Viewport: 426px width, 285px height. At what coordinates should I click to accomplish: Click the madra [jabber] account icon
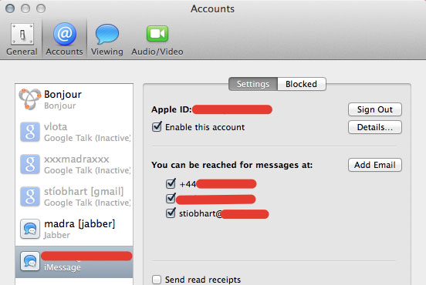click(x=30, y=229)
